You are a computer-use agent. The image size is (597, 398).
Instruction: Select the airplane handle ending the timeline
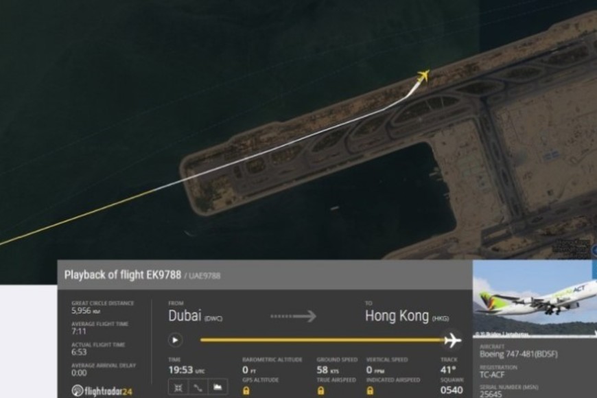[x=452, y=340]
